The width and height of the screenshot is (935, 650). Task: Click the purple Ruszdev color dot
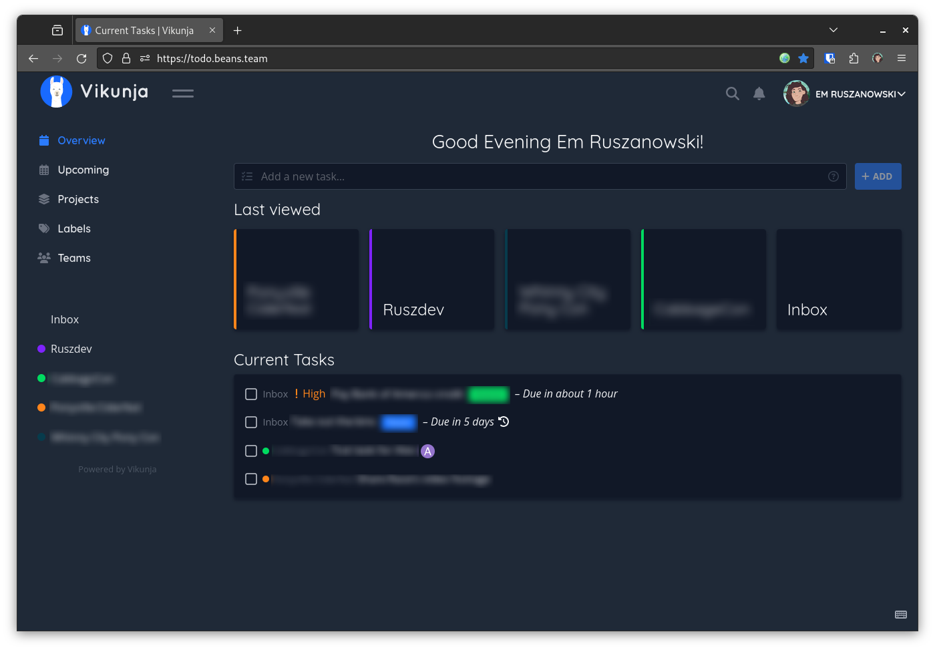click(41, 349)
